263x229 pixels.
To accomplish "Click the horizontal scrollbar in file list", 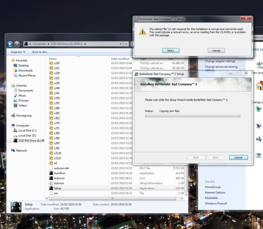I will [x=113, y=199].
